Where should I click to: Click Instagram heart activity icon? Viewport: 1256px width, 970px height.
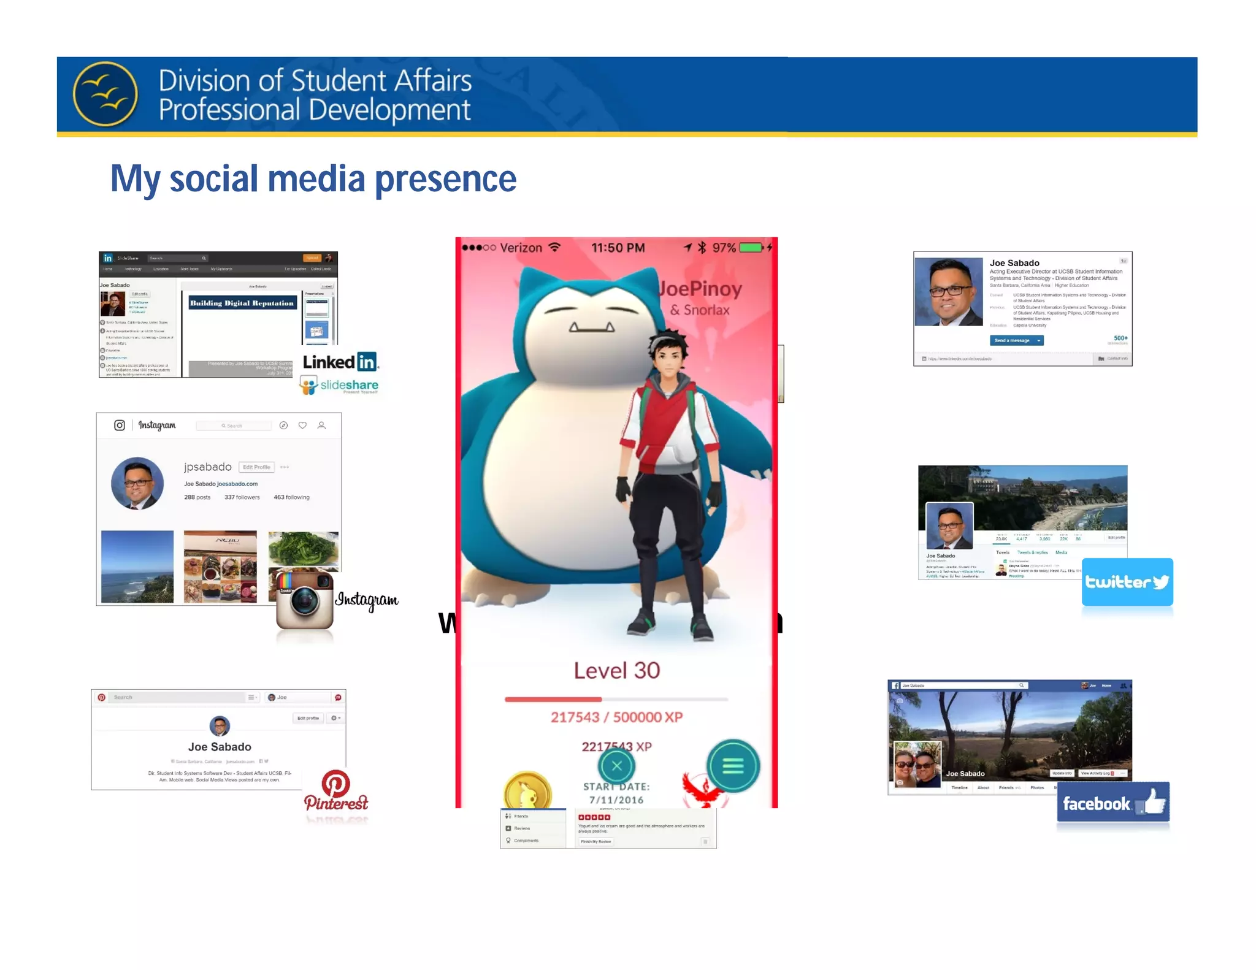[302, 426]
